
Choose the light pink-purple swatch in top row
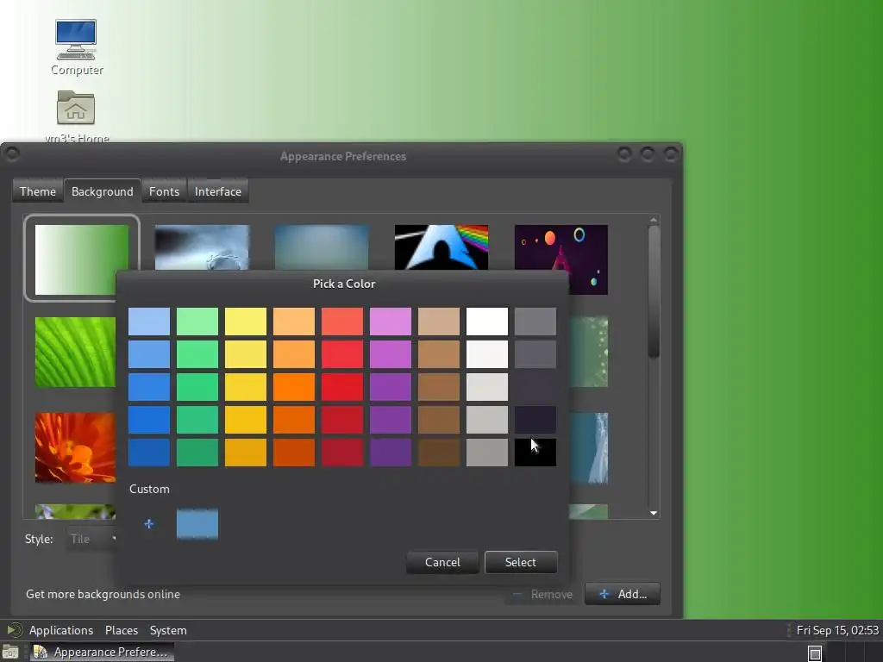(x=391, y=322)
